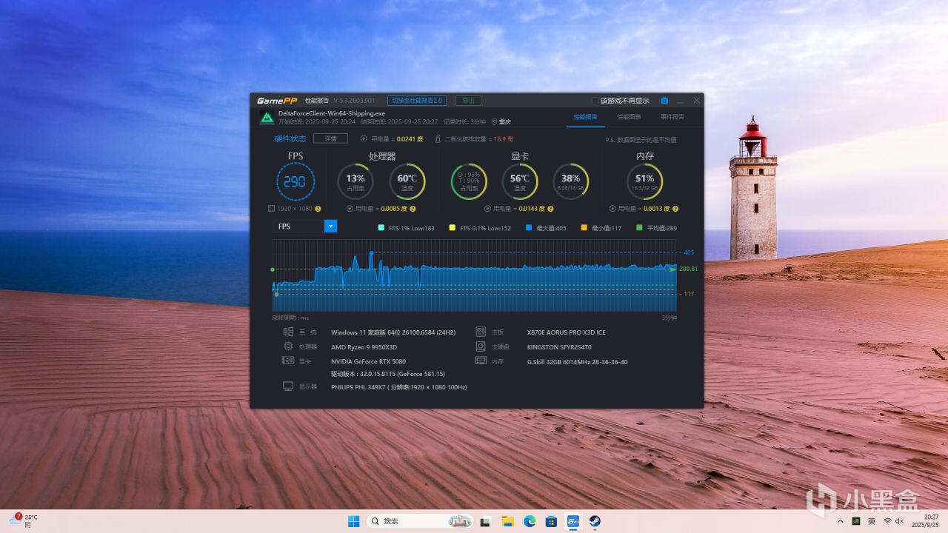Click the graphics card 56℃ temperature gauge
Screen dimensions: 948x533
520,181
